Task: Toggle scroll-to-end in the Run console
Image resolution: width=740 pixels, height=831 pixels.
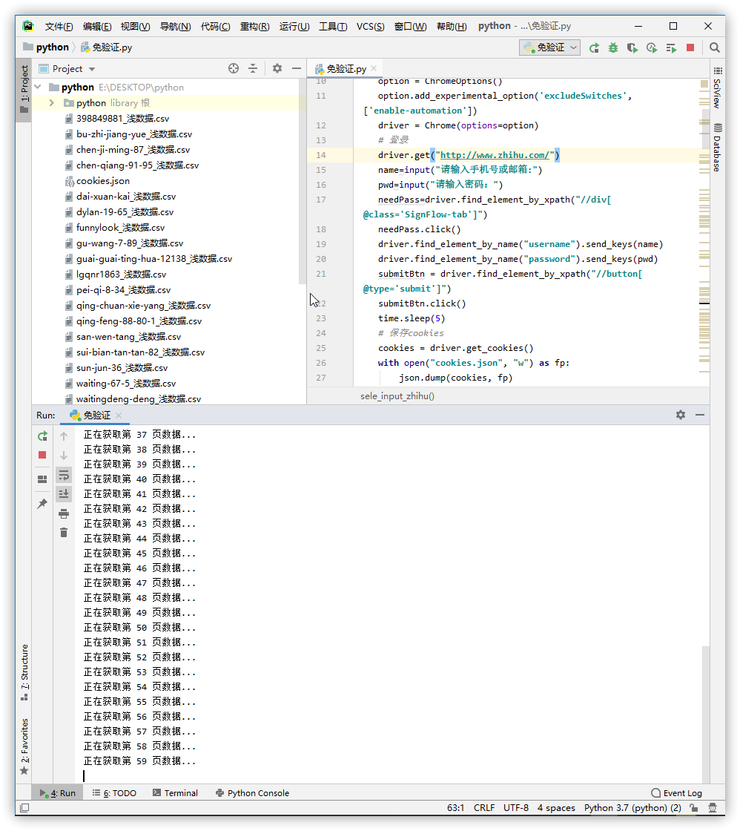Action: tap(64, 493)
